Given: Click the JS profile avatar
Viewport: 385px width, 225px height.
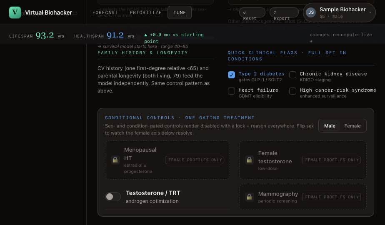Looking at the screenshot, I should 311,12.
